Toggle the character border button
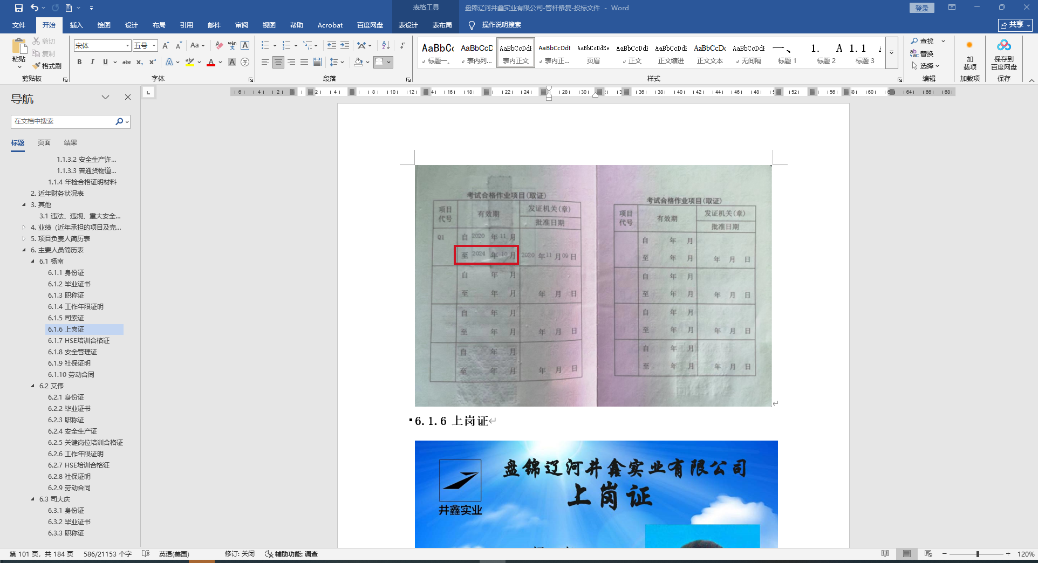The image size is (1038, 563). 245,46
